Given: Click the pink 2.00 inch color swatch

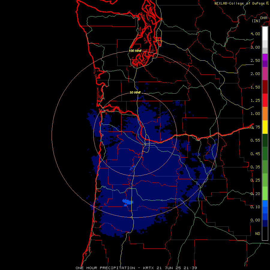Looking at the screenshot, I should tap(265, 73).
